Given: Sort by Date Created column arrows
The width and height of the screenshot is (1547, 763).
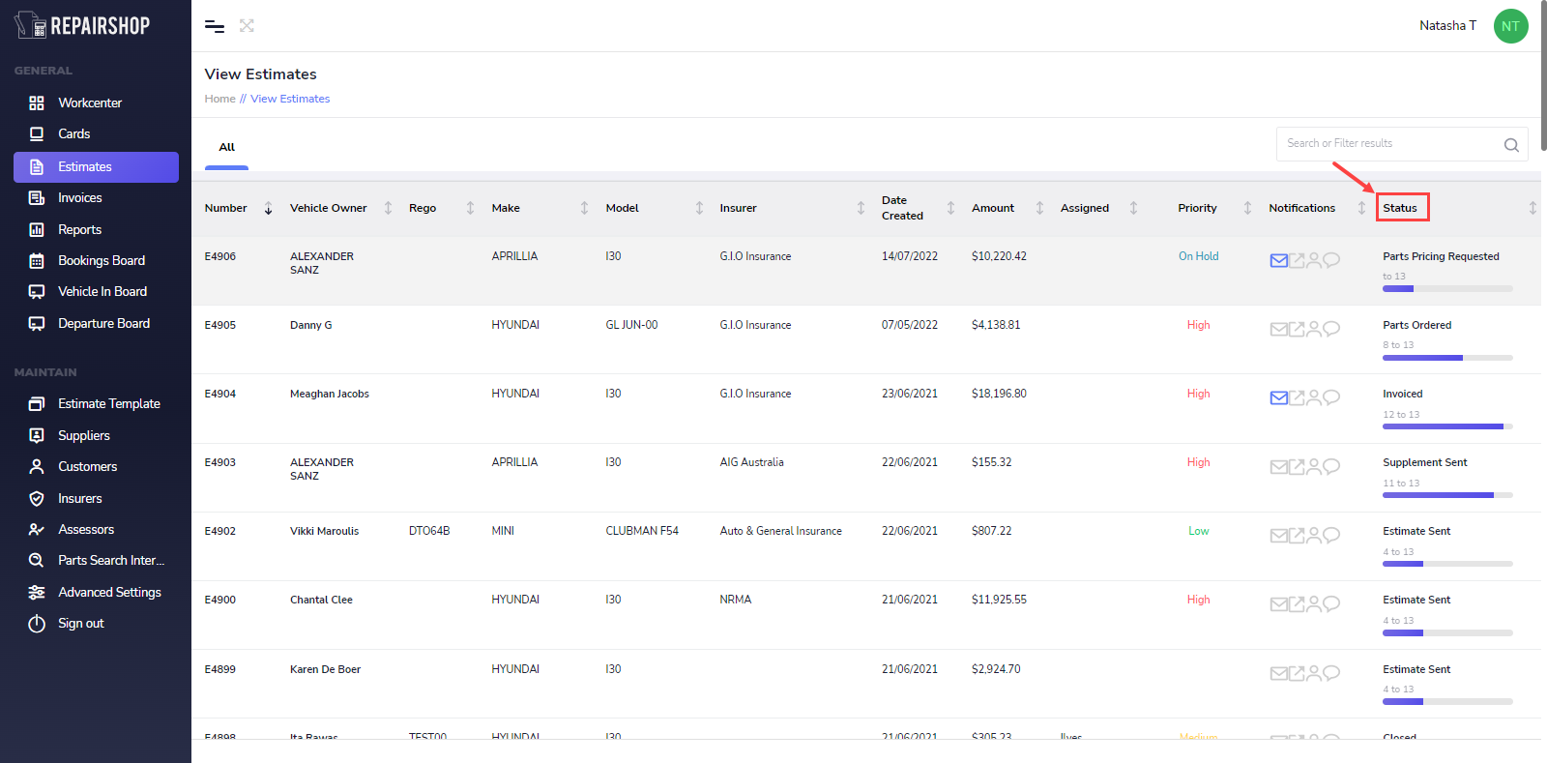Looking at the screenshot, I should tap(950, 209).
